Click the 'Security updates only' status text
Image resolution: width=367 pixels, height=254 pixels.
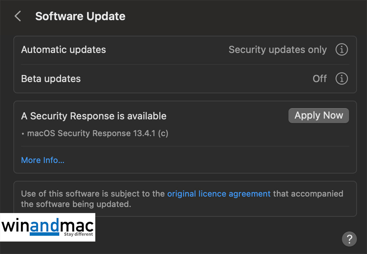pos(277,49)
